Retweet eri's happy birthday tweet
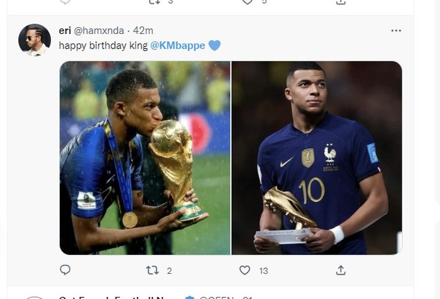The image size is (440, 299). (152, 270)
